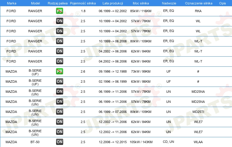Click the ON diesel icon in the Ford 80kW / 109KM row

click(59, 41)
